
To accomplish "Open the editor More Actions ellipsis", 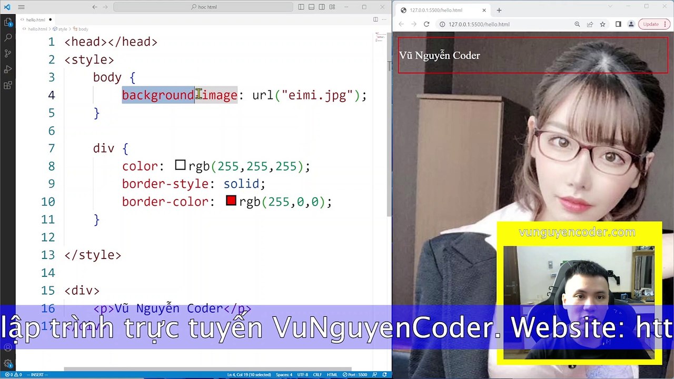I will pyautogui.click(x=384, y=19).
